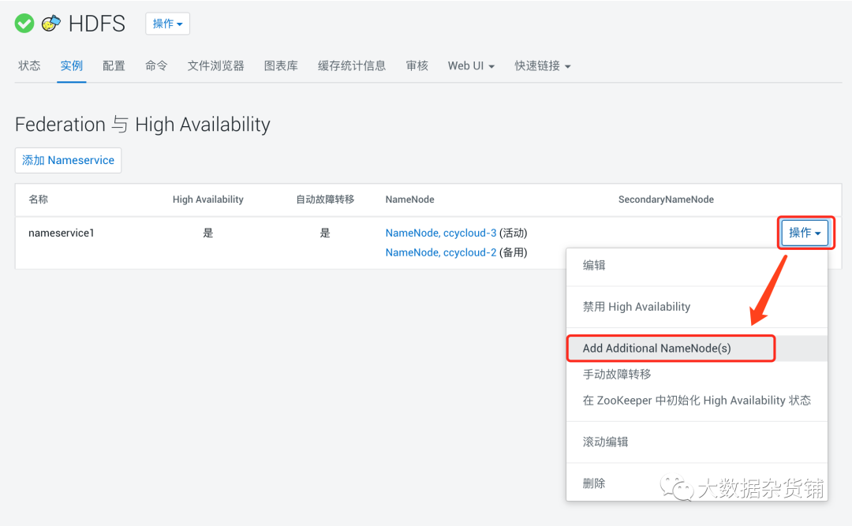Open the 操作 dropdown next to HDFS title

point(167,24)
